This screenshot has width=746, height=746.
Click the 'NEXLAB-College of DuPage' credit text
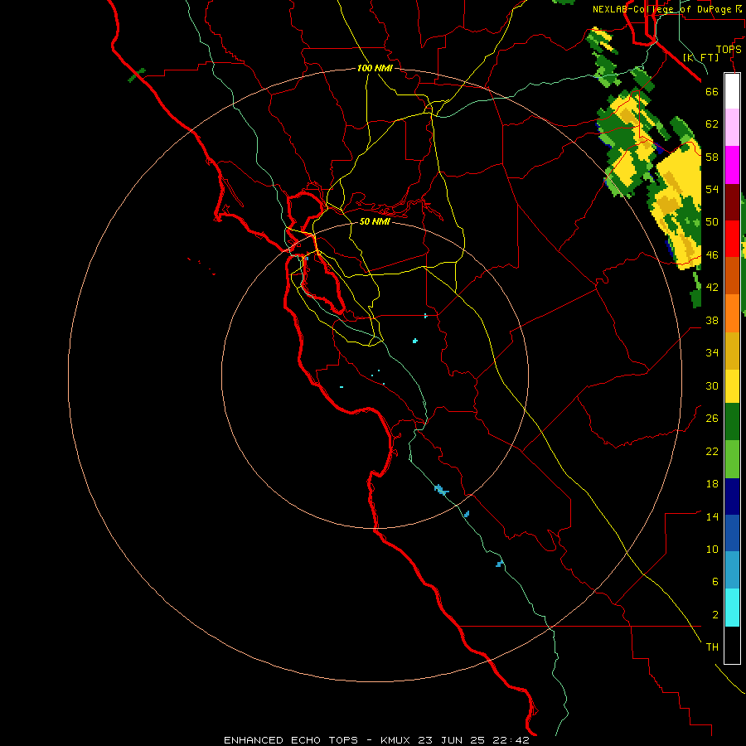(661, 9)
